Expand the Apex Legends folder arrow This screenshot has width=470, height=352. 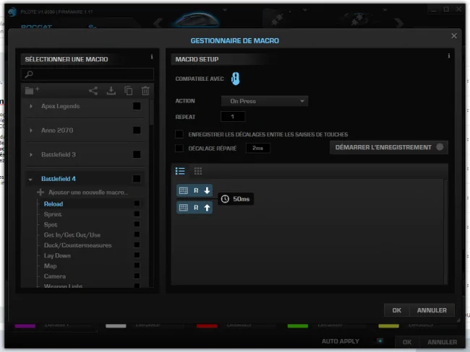(x=31, y=106)
